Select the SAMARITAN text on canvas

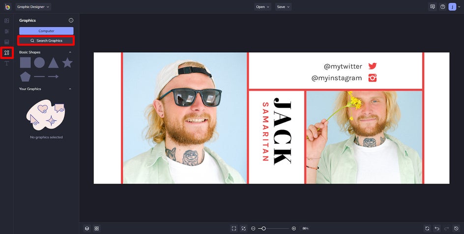[265, 131]
